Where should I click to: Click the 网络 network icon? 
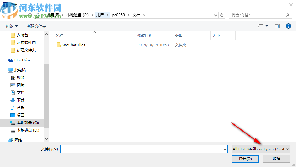10,140
